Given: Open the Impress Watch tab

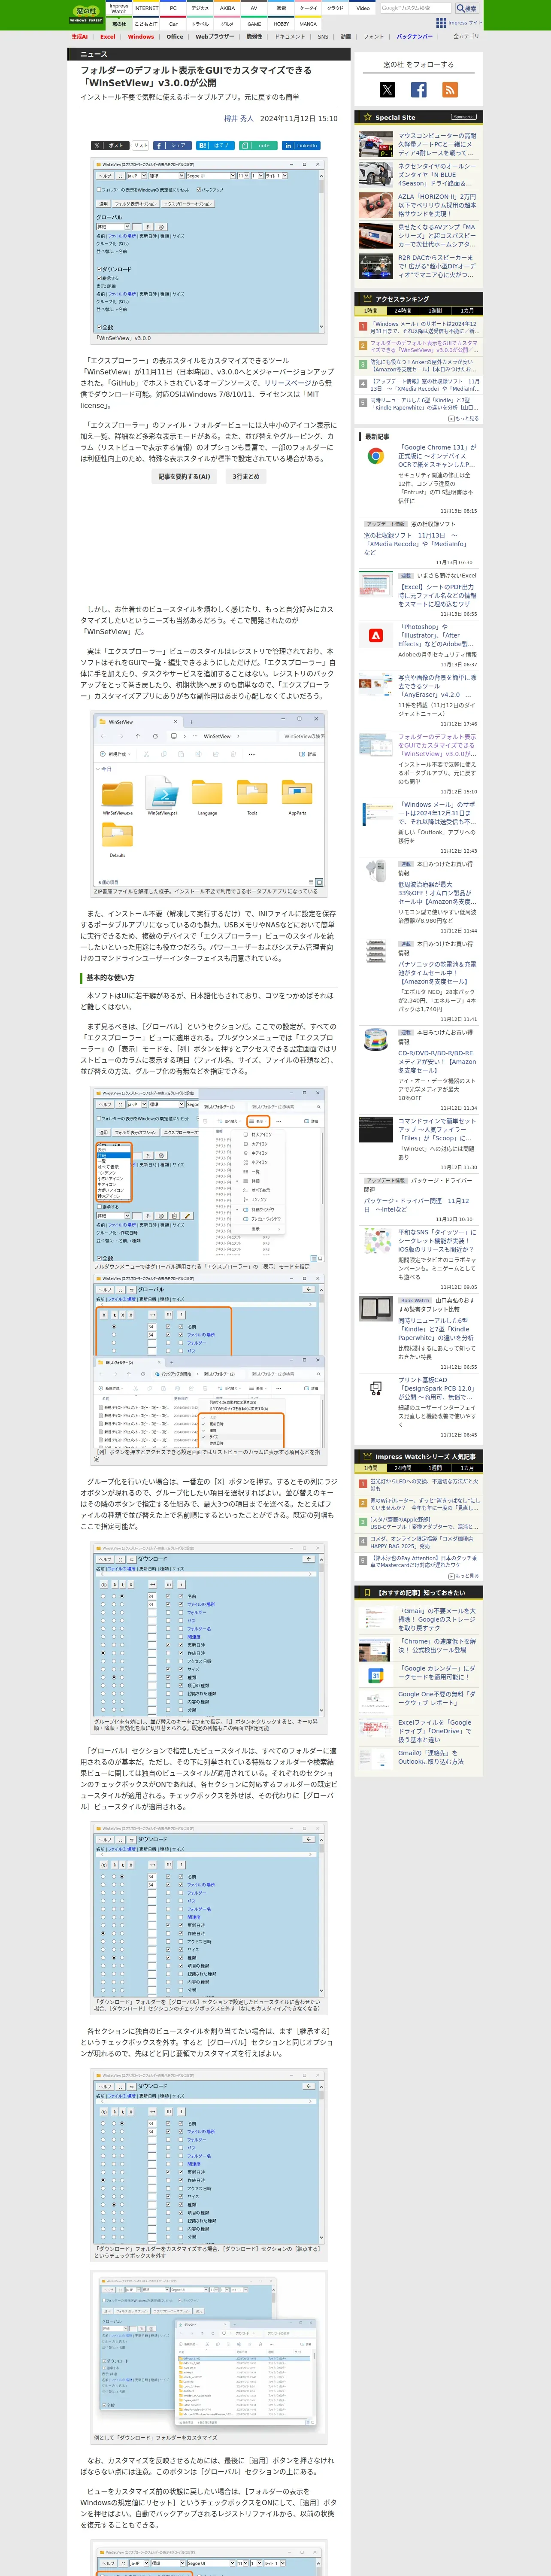Looking at the screenshot, I should (119, 8).
